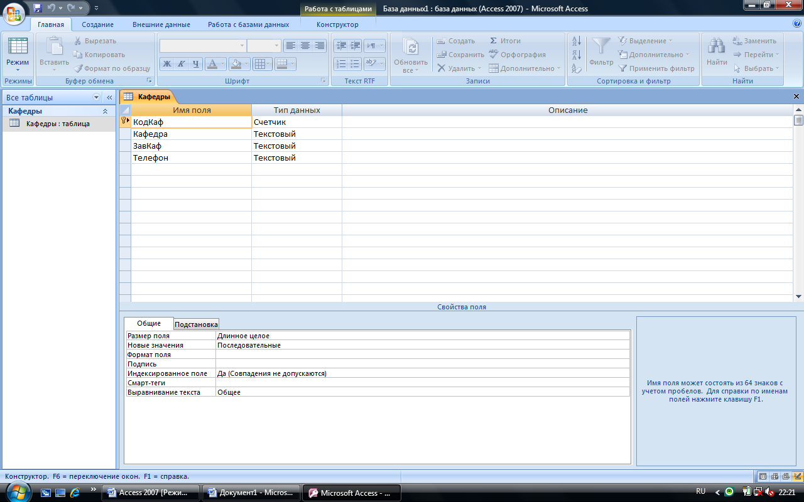Run Орфография spell check
The width and height of the screenshot is (804, 502).
click(517, 55)
